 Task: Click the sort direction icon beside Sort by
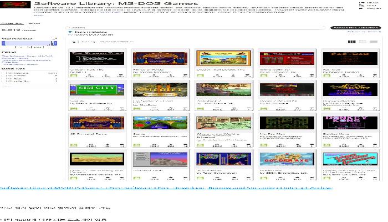(x=72, y=42)
